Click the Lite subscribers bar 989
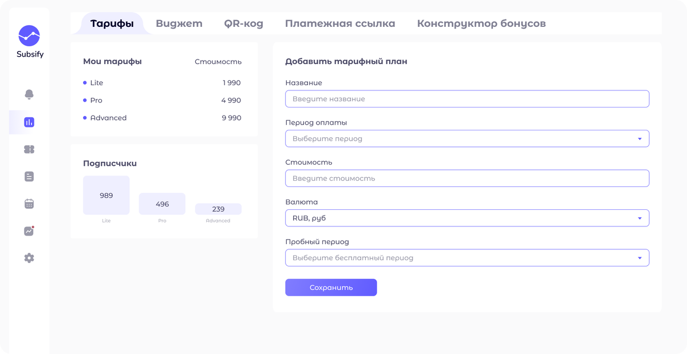The image size is (687, 354). [106, 195]
